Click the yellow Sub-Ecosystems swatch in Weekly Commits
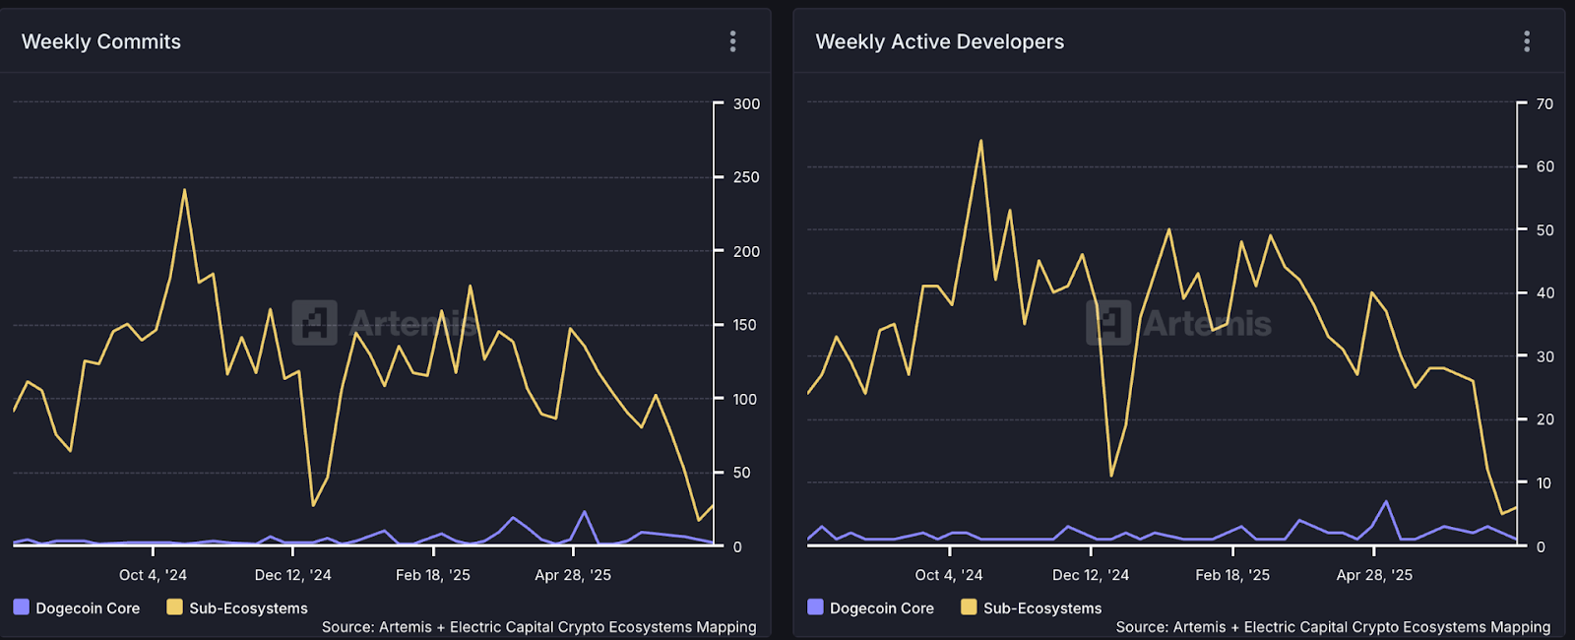This screenshot has height=640, width=1575. coord(175,607)
